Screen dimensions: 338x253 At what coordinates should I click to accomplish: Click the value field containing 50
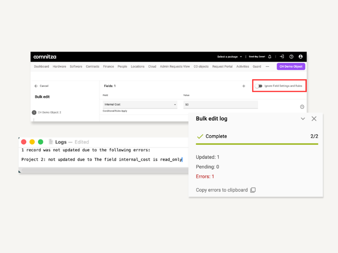(x=221, y=105)
